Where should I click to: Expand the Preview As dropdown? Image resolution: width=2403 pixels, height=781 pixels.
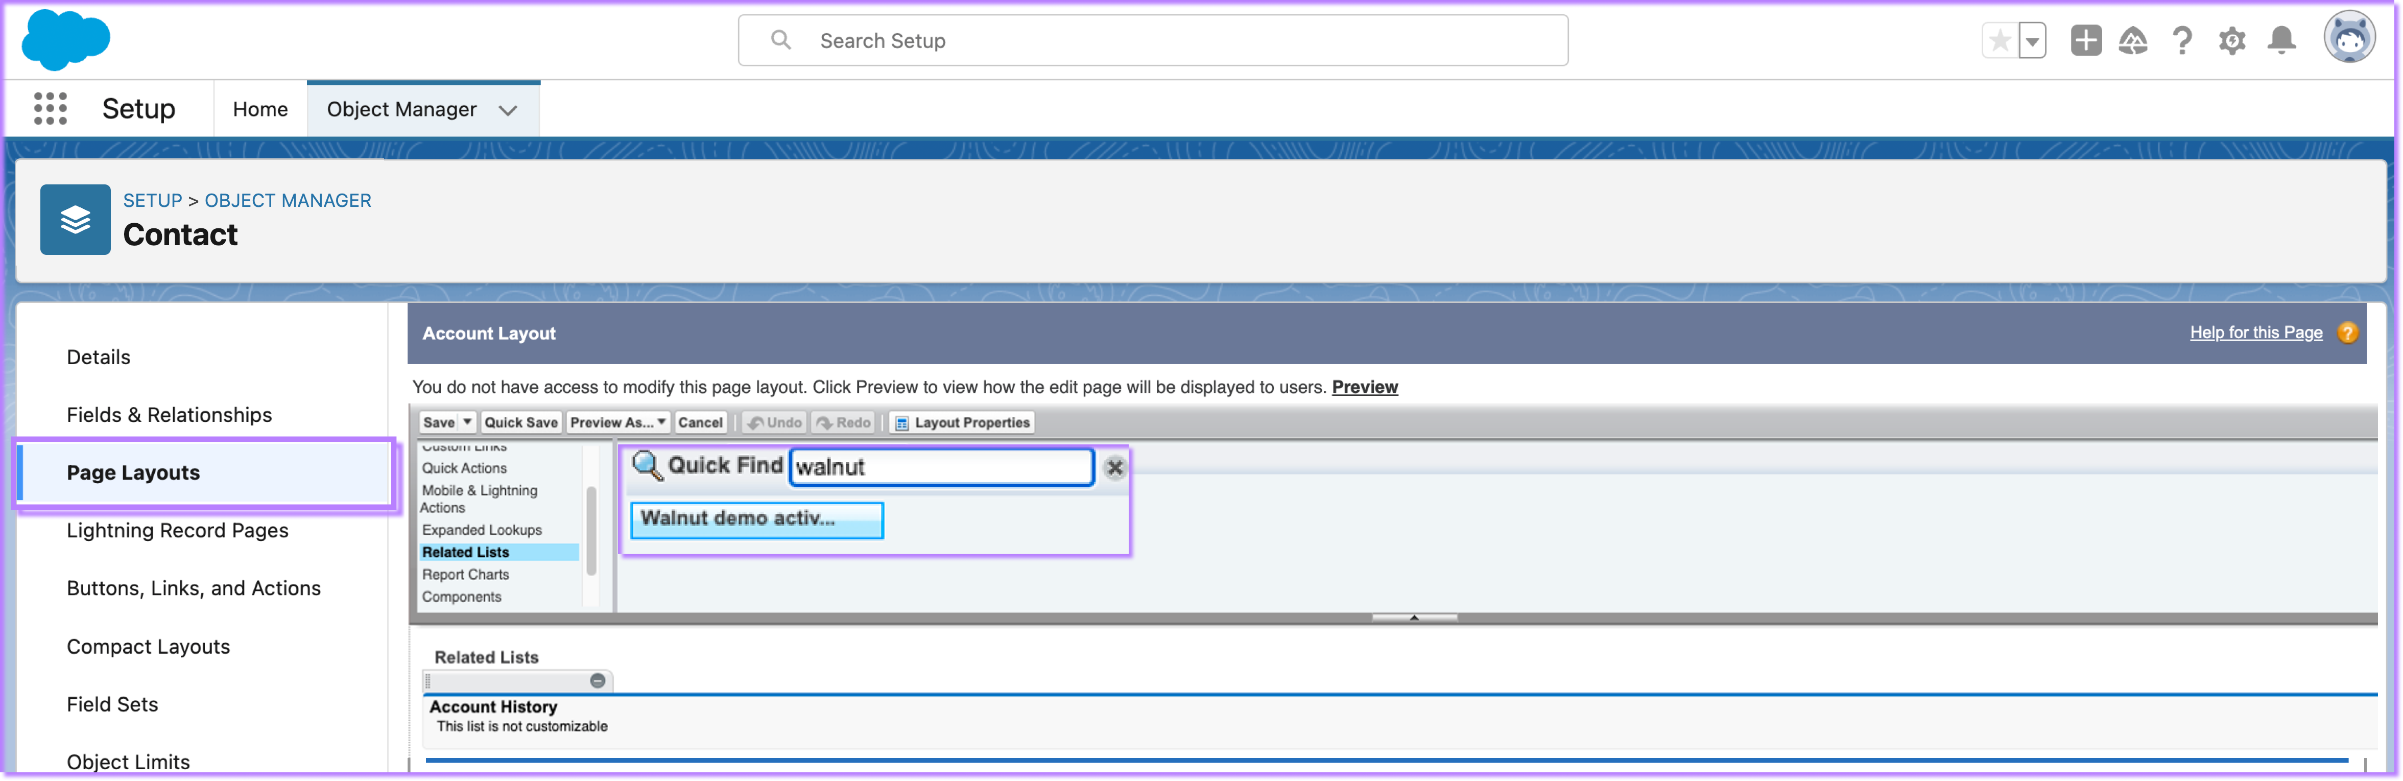tap(660, 422)
